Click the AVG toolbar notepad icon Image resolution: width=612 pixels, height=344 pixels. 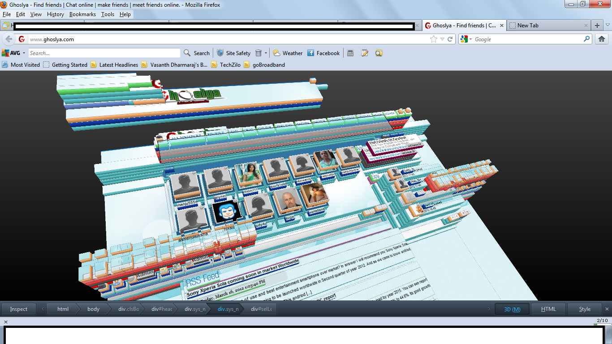[x=365, y=53]
